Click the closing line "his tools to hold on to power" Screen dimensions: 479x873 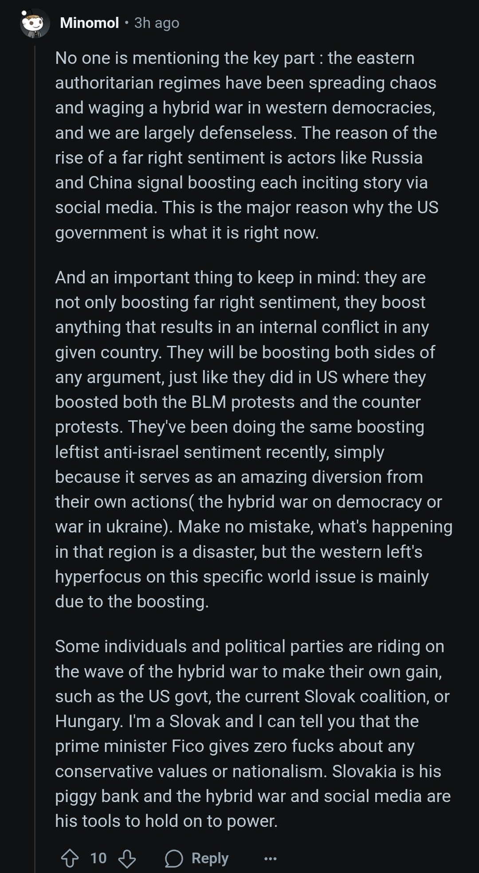click(x=166, y=821)
